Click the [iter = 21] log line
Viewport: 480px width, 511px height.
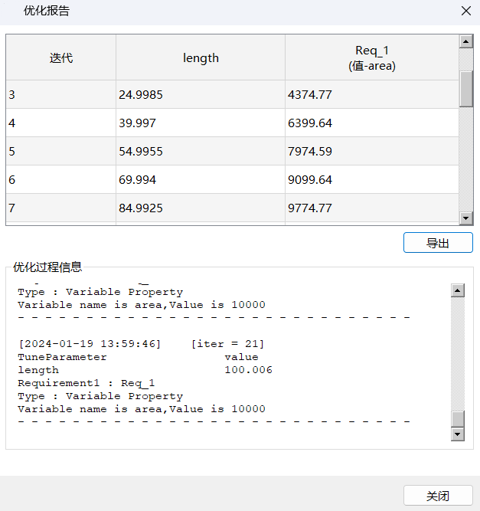tap(141, 344)
